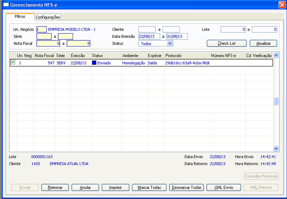The width and height of the screenshot is (287, 199).
Task: Click the client code 1420
Action: pyautogui.click(x=36, y=164)
